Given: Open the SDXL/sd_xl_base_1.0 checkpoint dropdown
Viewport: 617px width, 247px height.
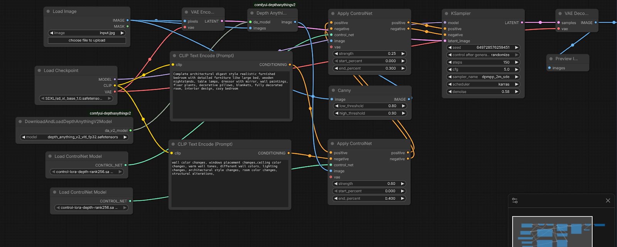Looking at the screenshot, I should (x=76, y=98).
